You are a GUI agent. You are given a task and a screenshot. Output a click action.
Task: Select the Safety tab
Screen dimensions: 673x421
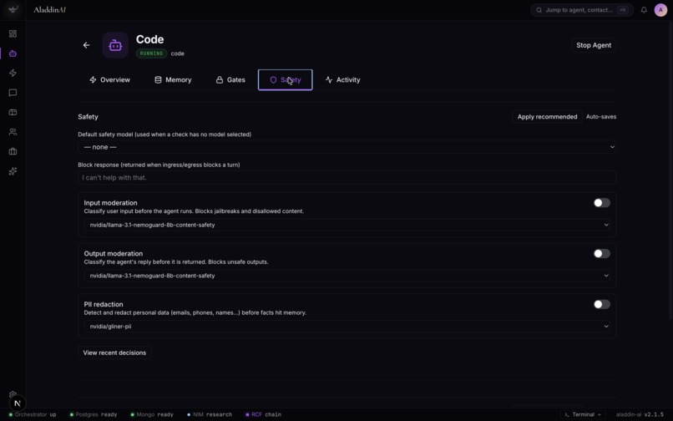[x=285, y=80]
